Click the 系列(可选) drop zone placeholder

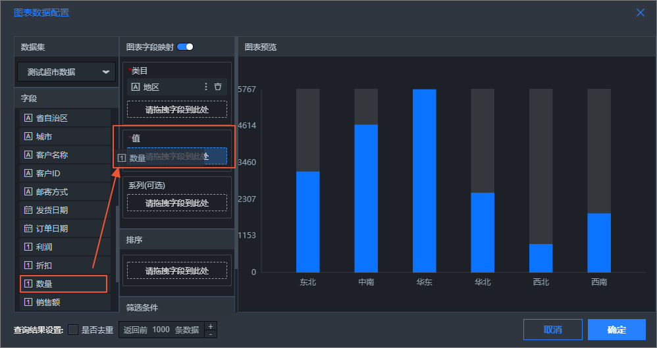tap(177, 203)
